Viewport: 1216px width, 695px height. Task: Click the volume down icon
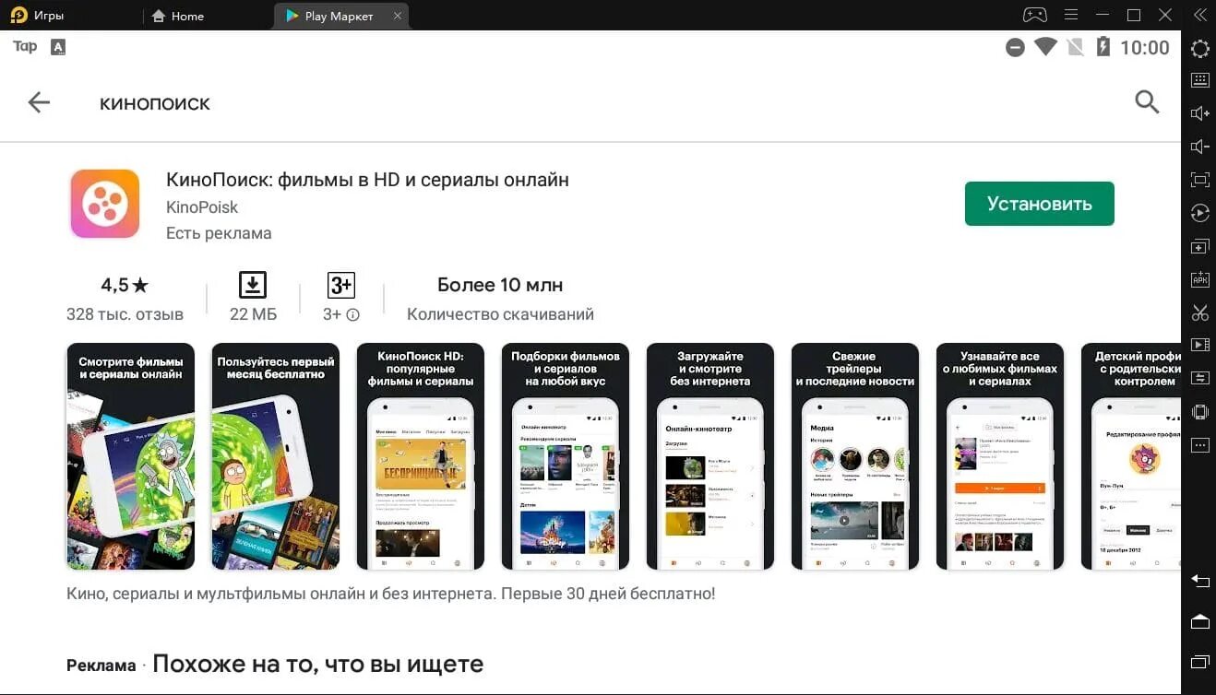(x=1199, y=147)
